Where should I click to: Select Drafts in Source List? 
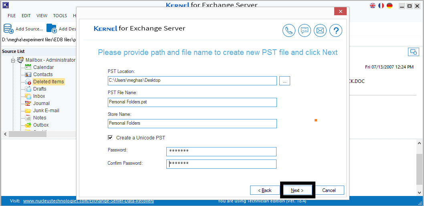(40, 89)
